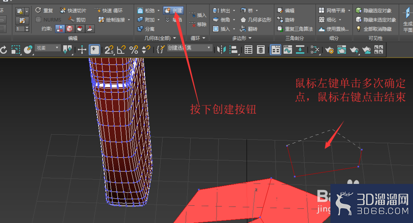The image size is (413, 223).
Task: Set constraint to Face
Action: (80, 29)
